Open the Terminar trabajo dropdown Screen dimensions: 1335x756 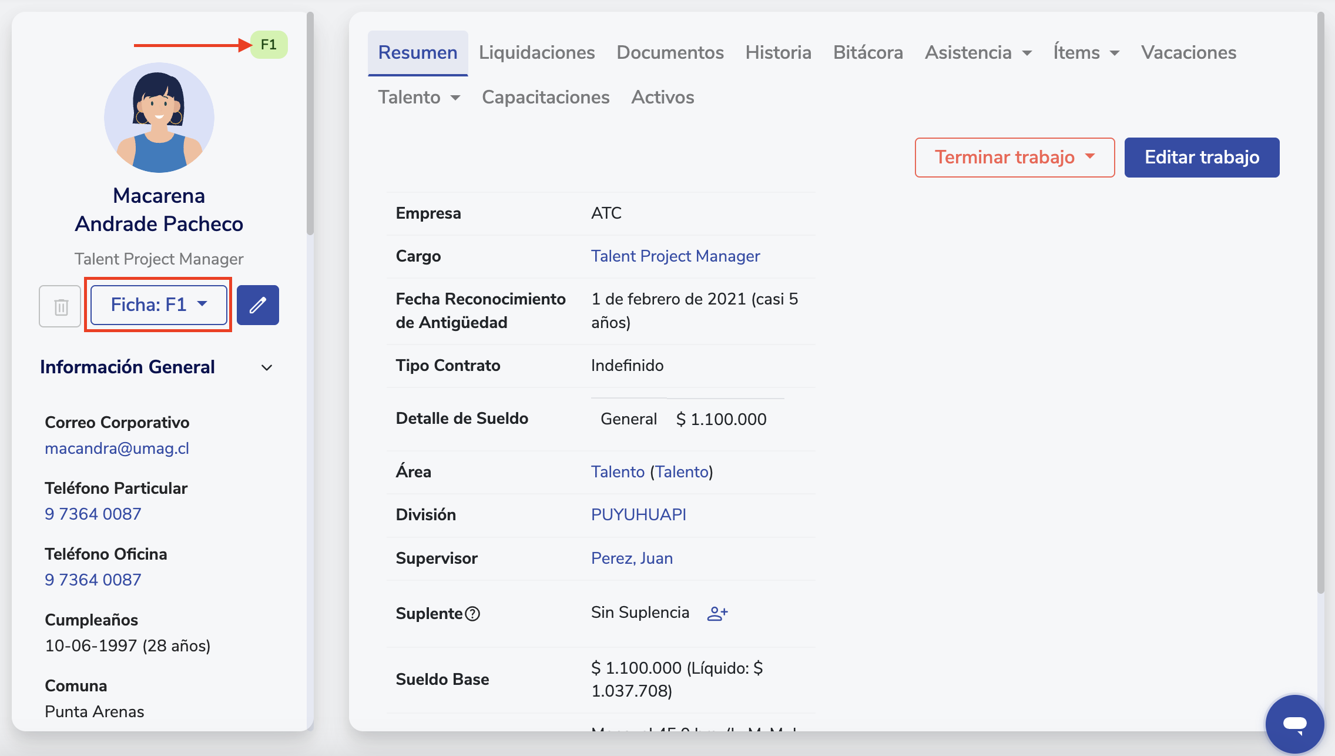(1014, 158)
